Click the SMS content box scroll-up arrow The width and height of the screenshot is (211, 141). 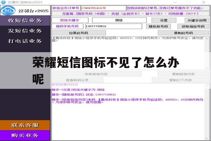(207, 39)
